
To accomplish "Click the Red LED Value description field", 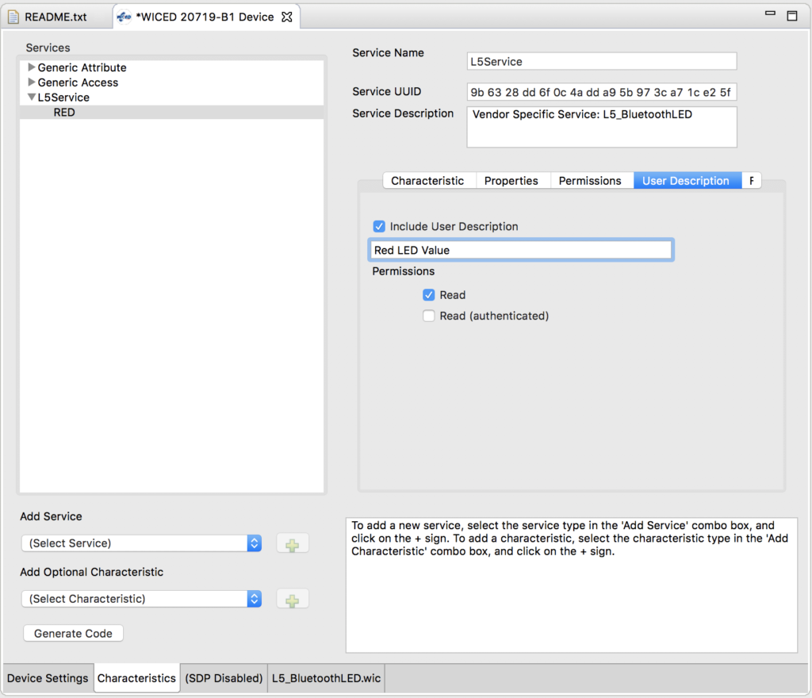I will point(522,250).
